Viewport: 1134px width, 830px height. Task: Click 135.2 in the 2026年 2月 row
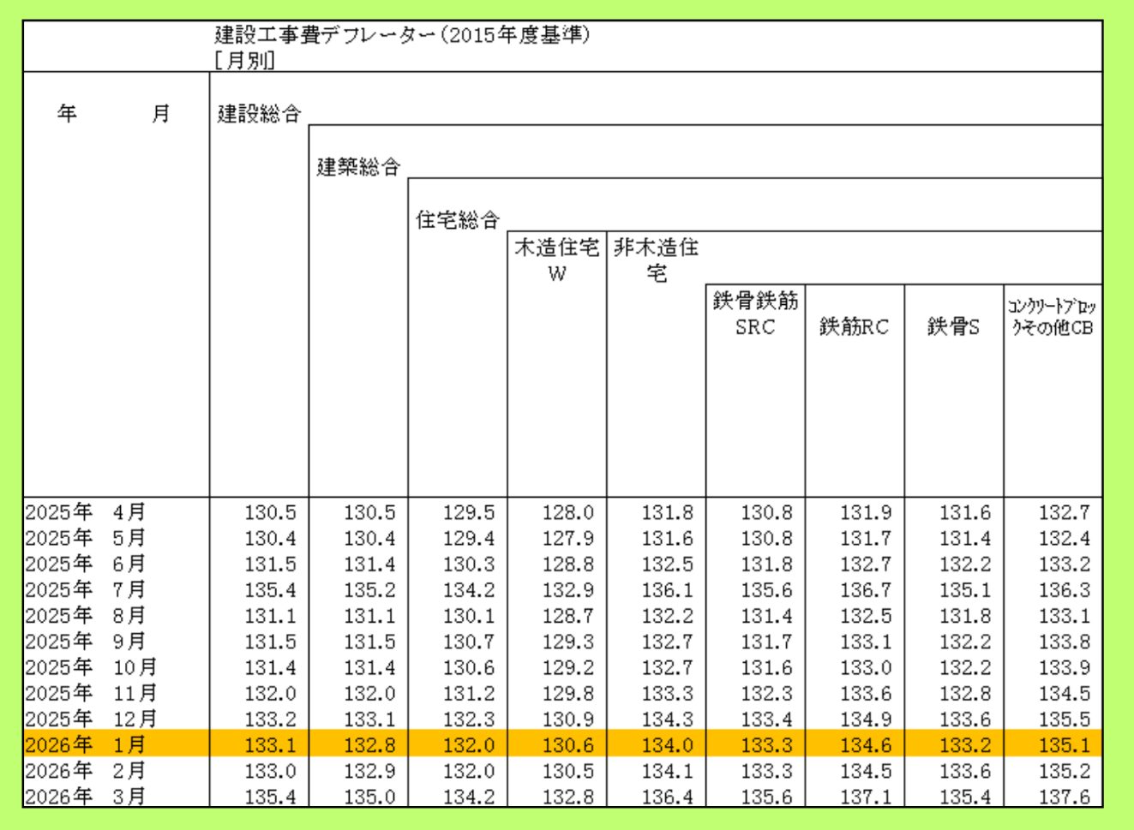[x=1065, y=771]
